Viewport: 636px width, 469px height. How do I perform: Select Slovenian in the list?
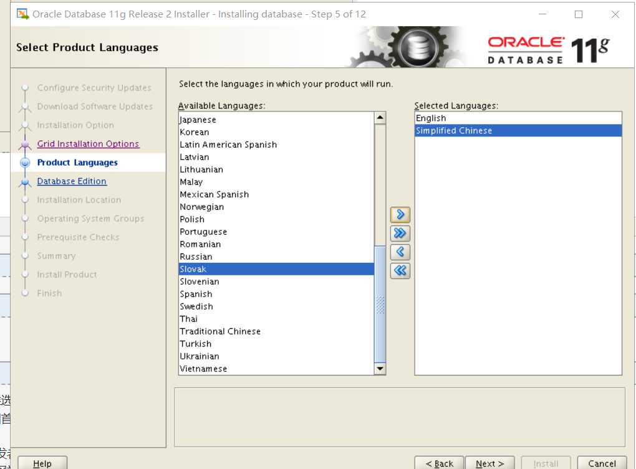[276, 282]
